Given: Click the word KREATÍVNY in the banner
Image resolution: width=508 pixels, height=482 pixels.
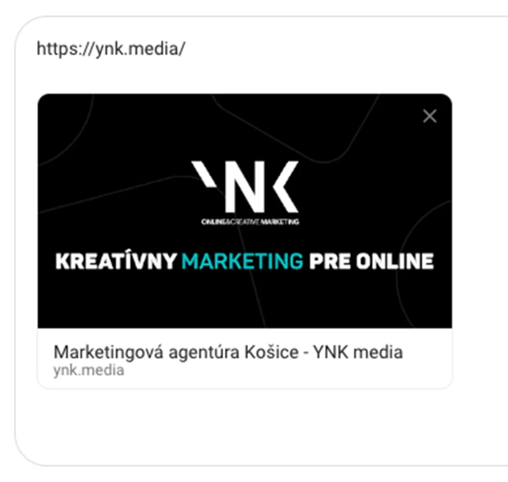Looking at the screenshot, I should [116, 261].
